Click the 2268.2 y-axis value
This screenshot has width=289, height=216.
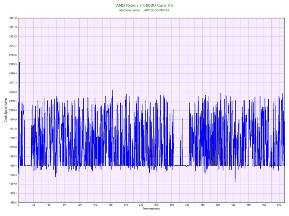[13, 92]
